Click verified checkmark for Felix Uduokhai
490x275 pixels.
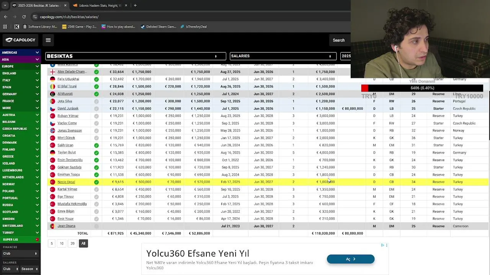tap(96, 79)
